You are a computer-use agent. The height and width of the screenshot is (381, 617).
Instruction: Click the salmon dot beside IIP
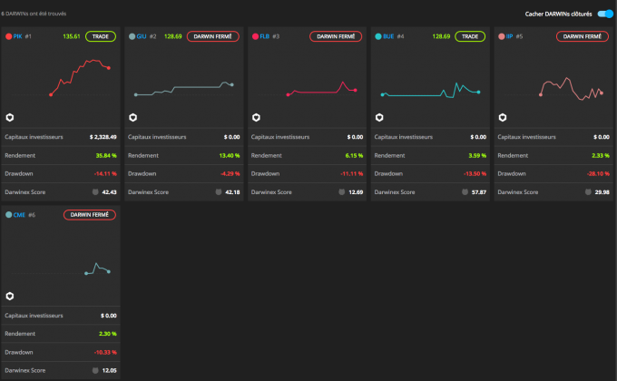(x=502, y=36)
